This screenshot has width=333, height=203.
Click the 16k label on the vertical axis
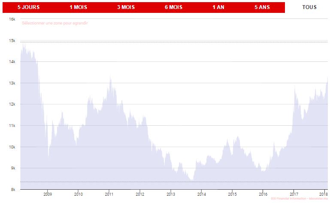pyautogui.click(x=12, y=20)
